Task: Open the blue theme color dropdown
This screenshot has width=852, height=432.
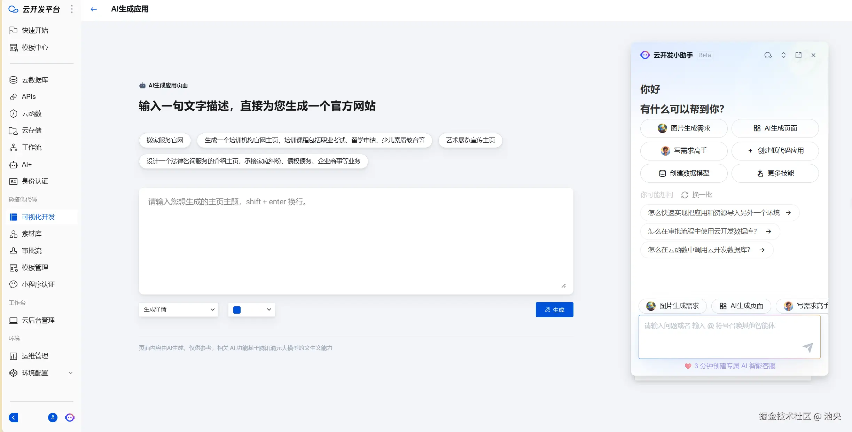Action: tap(251, 309)
